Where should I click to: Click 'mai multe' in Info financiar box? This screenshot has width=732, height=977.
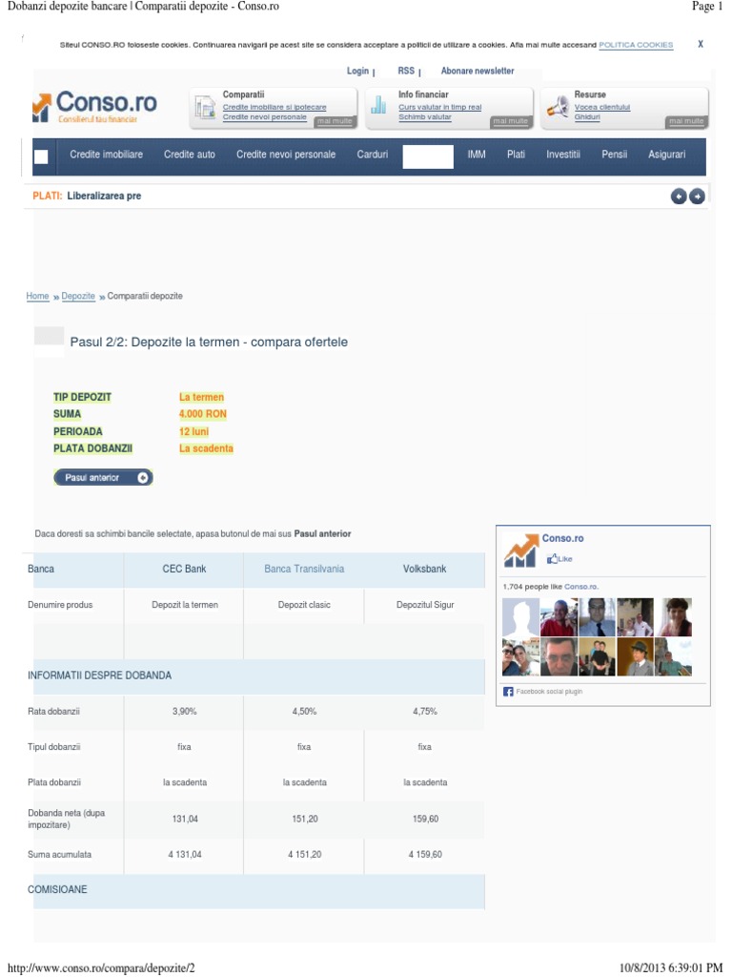point(511,121)
